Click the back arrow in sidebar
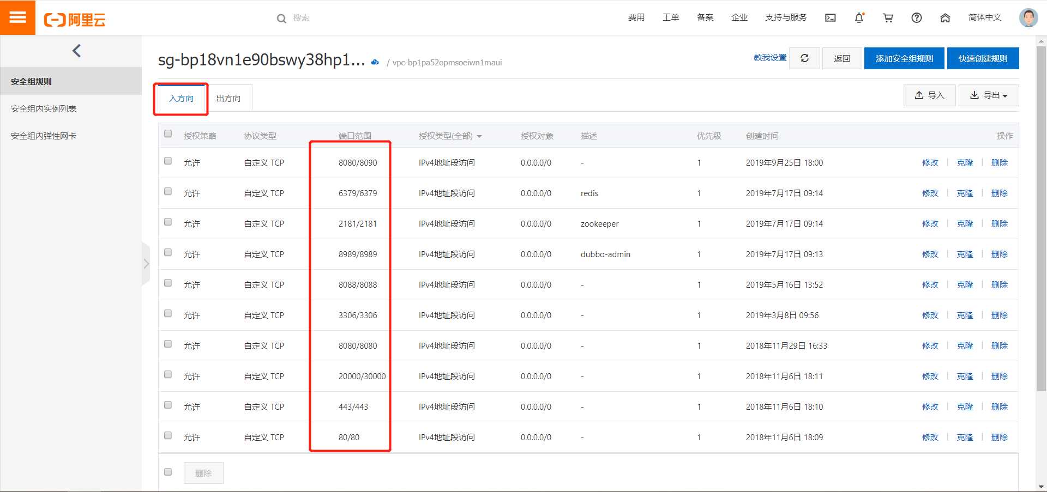Viewport: 1047px width, 492px height. [76, 51]
